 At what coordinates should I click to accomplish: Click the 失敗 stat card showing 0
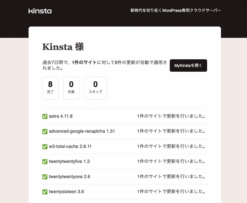[x=71, y=88]
